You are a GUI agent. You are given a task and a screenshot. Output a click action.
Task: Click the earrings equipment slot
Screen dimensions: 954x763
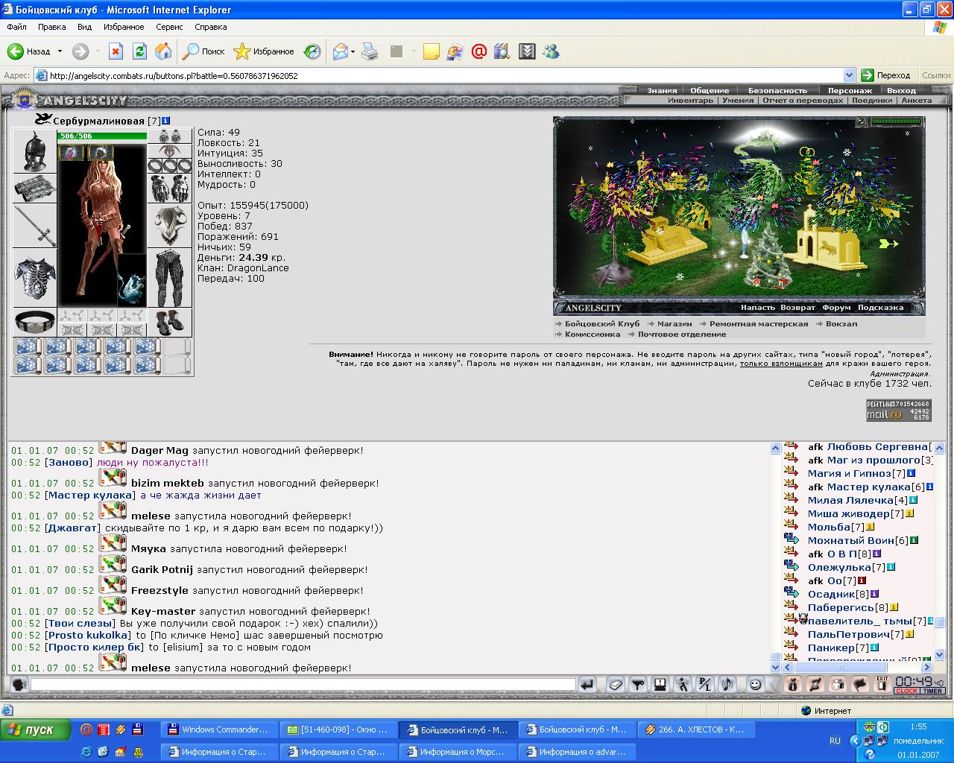pyautogui.click(x=170, y=136)
